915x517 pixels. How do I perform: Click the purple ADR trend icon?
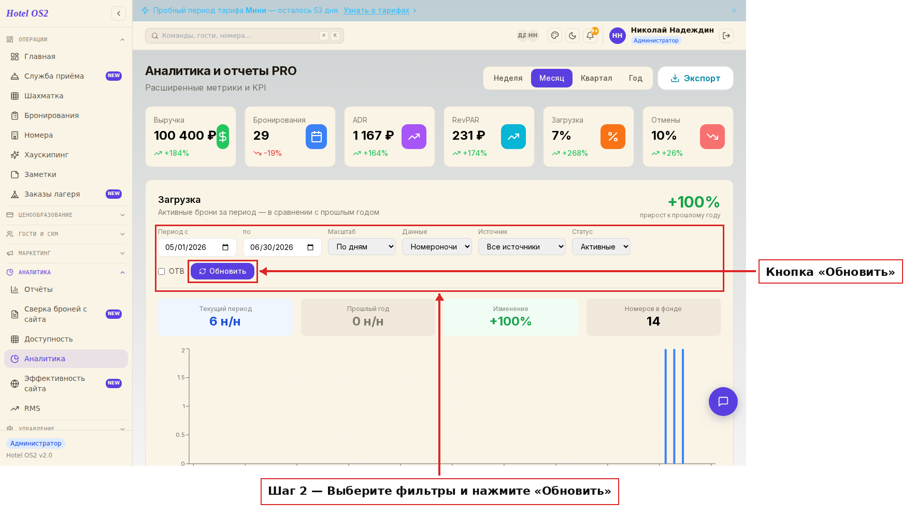point(414,137)
